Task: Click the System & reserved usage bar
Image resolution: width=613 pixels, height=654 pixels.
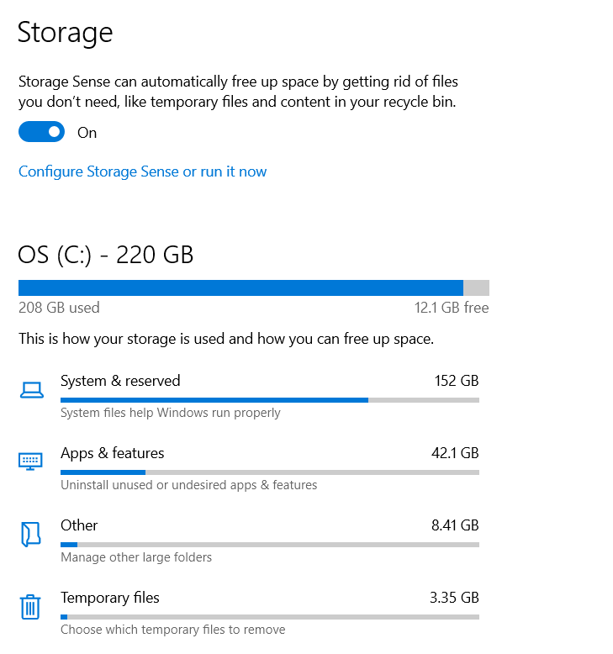Action: tap(269, 400)
